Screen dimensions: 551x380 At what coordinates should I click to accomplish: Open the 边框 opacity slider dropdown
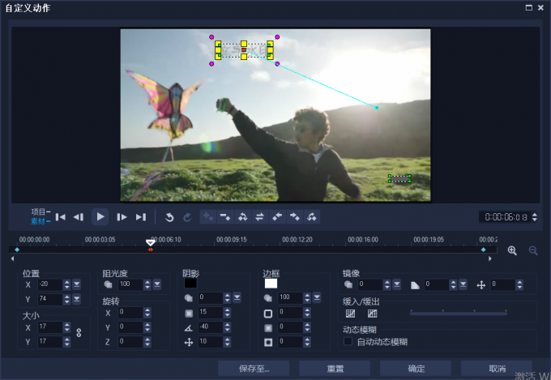pyautogui.click(x=317, y=297)
